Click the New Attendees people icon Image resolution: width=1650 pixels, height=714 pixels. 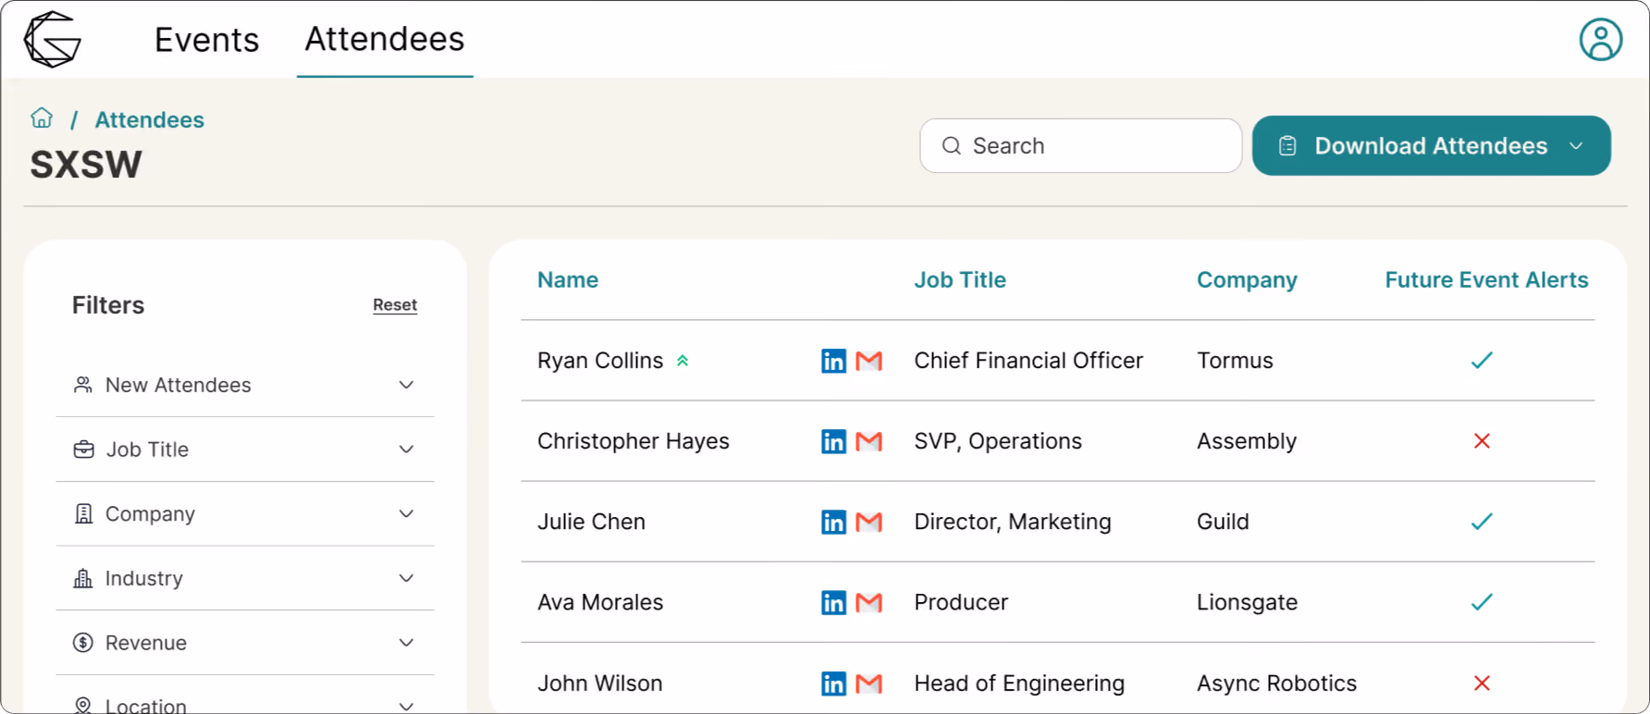click(83, 385)
